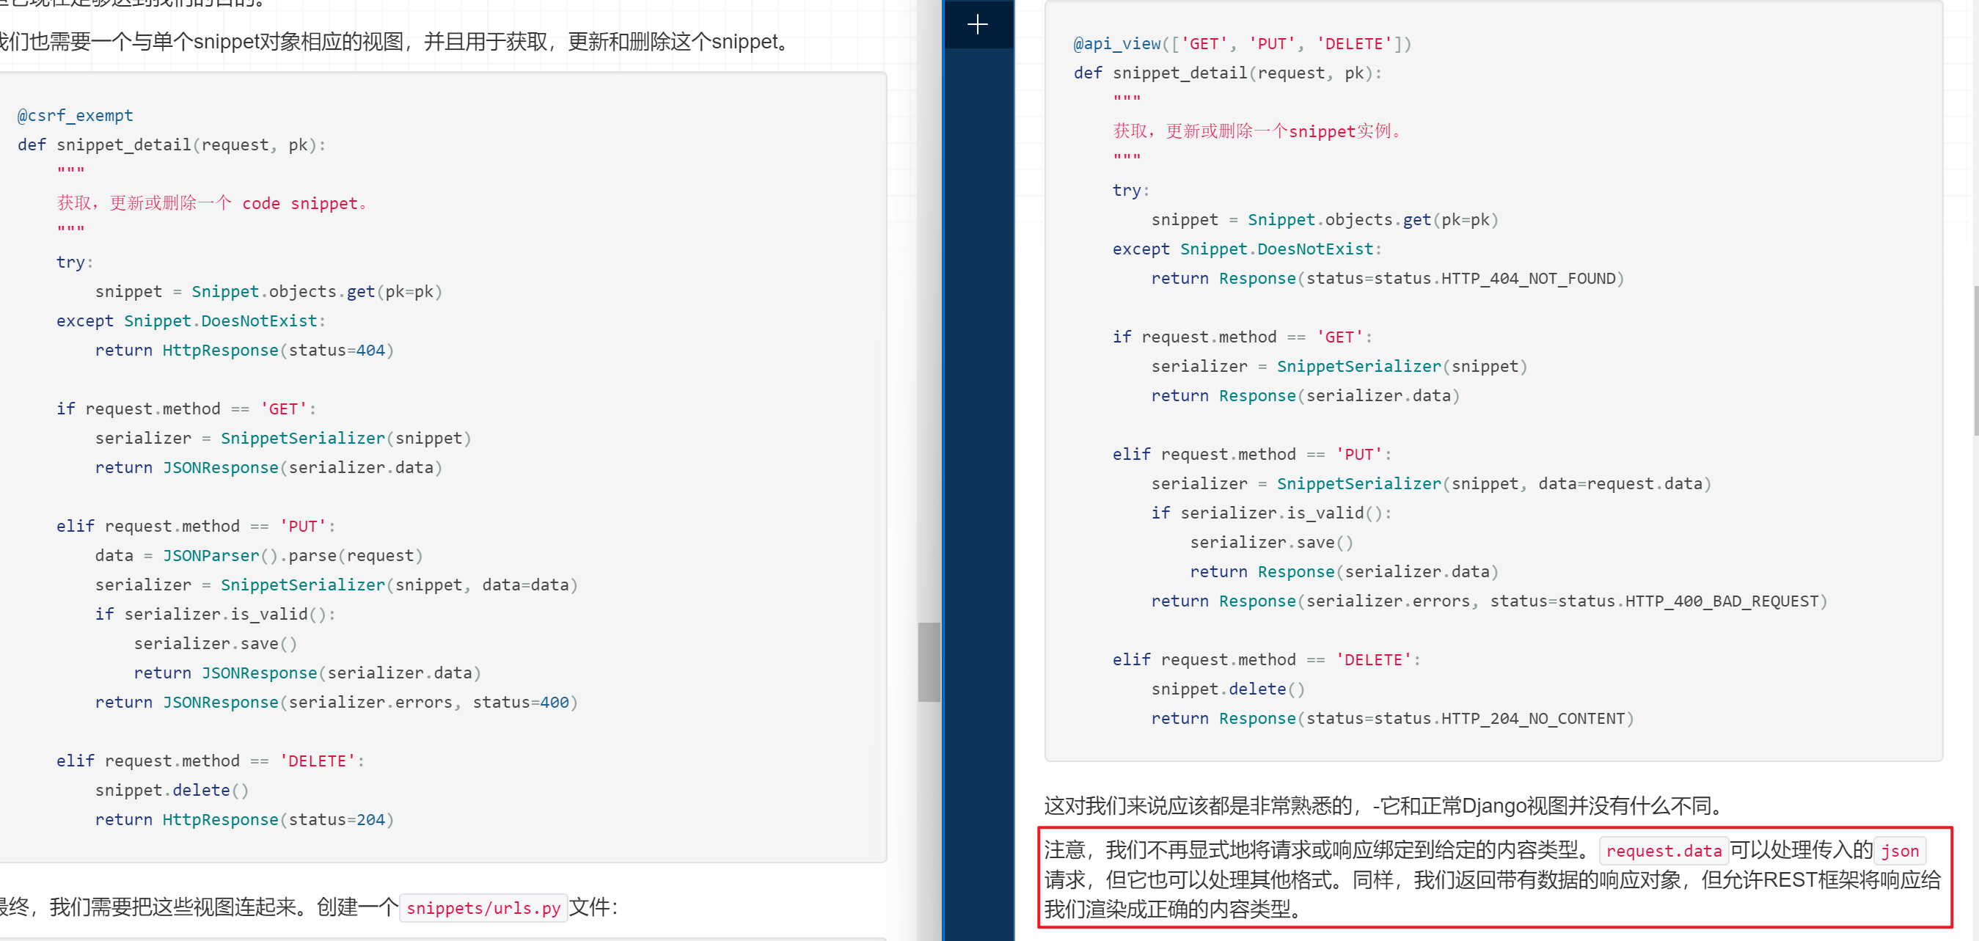Click the plus icon in dark sidebar
Image resolution: width=1979 pixels, height=941 pixels.
(977, 25)
